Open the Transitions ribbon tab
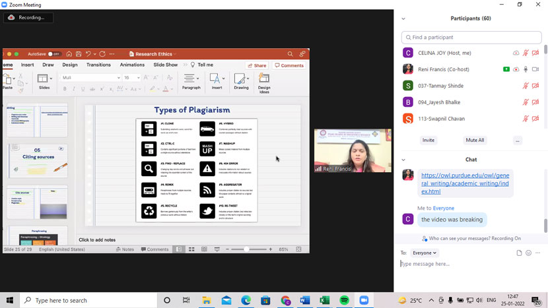 (98, 65)
